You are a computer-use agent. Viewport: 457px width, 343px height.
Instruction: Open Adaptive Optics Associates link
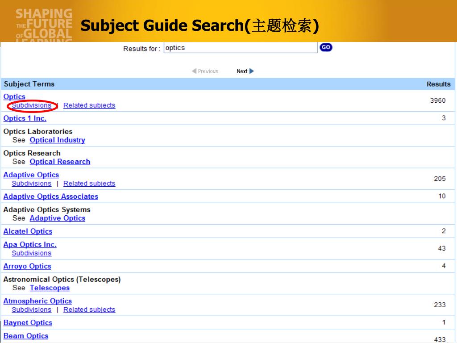click(x=51, y=197)
